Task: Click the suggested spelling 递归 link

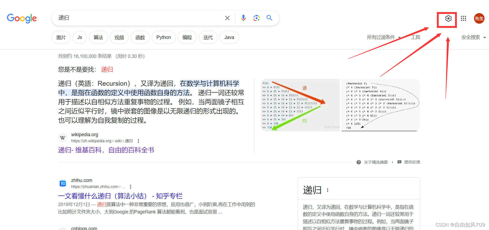Action: tap(107, 69)
